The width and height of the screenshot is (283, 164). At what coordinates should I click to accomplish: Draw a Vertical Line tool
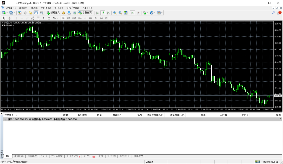(x=16, y=18)
